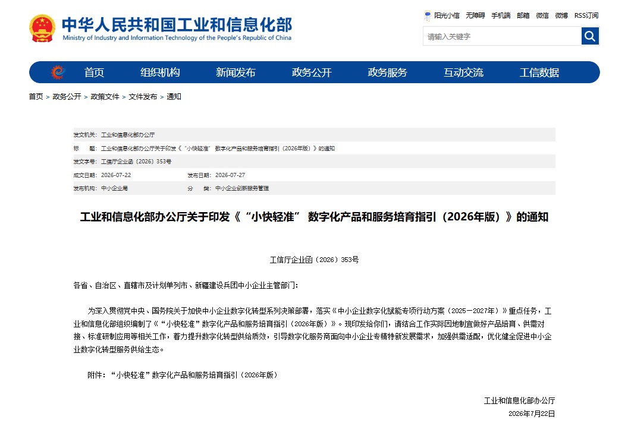Click the 发文机关 row value 工业和信息化部办公厅
628x426 pixels.
click(128, 135)
